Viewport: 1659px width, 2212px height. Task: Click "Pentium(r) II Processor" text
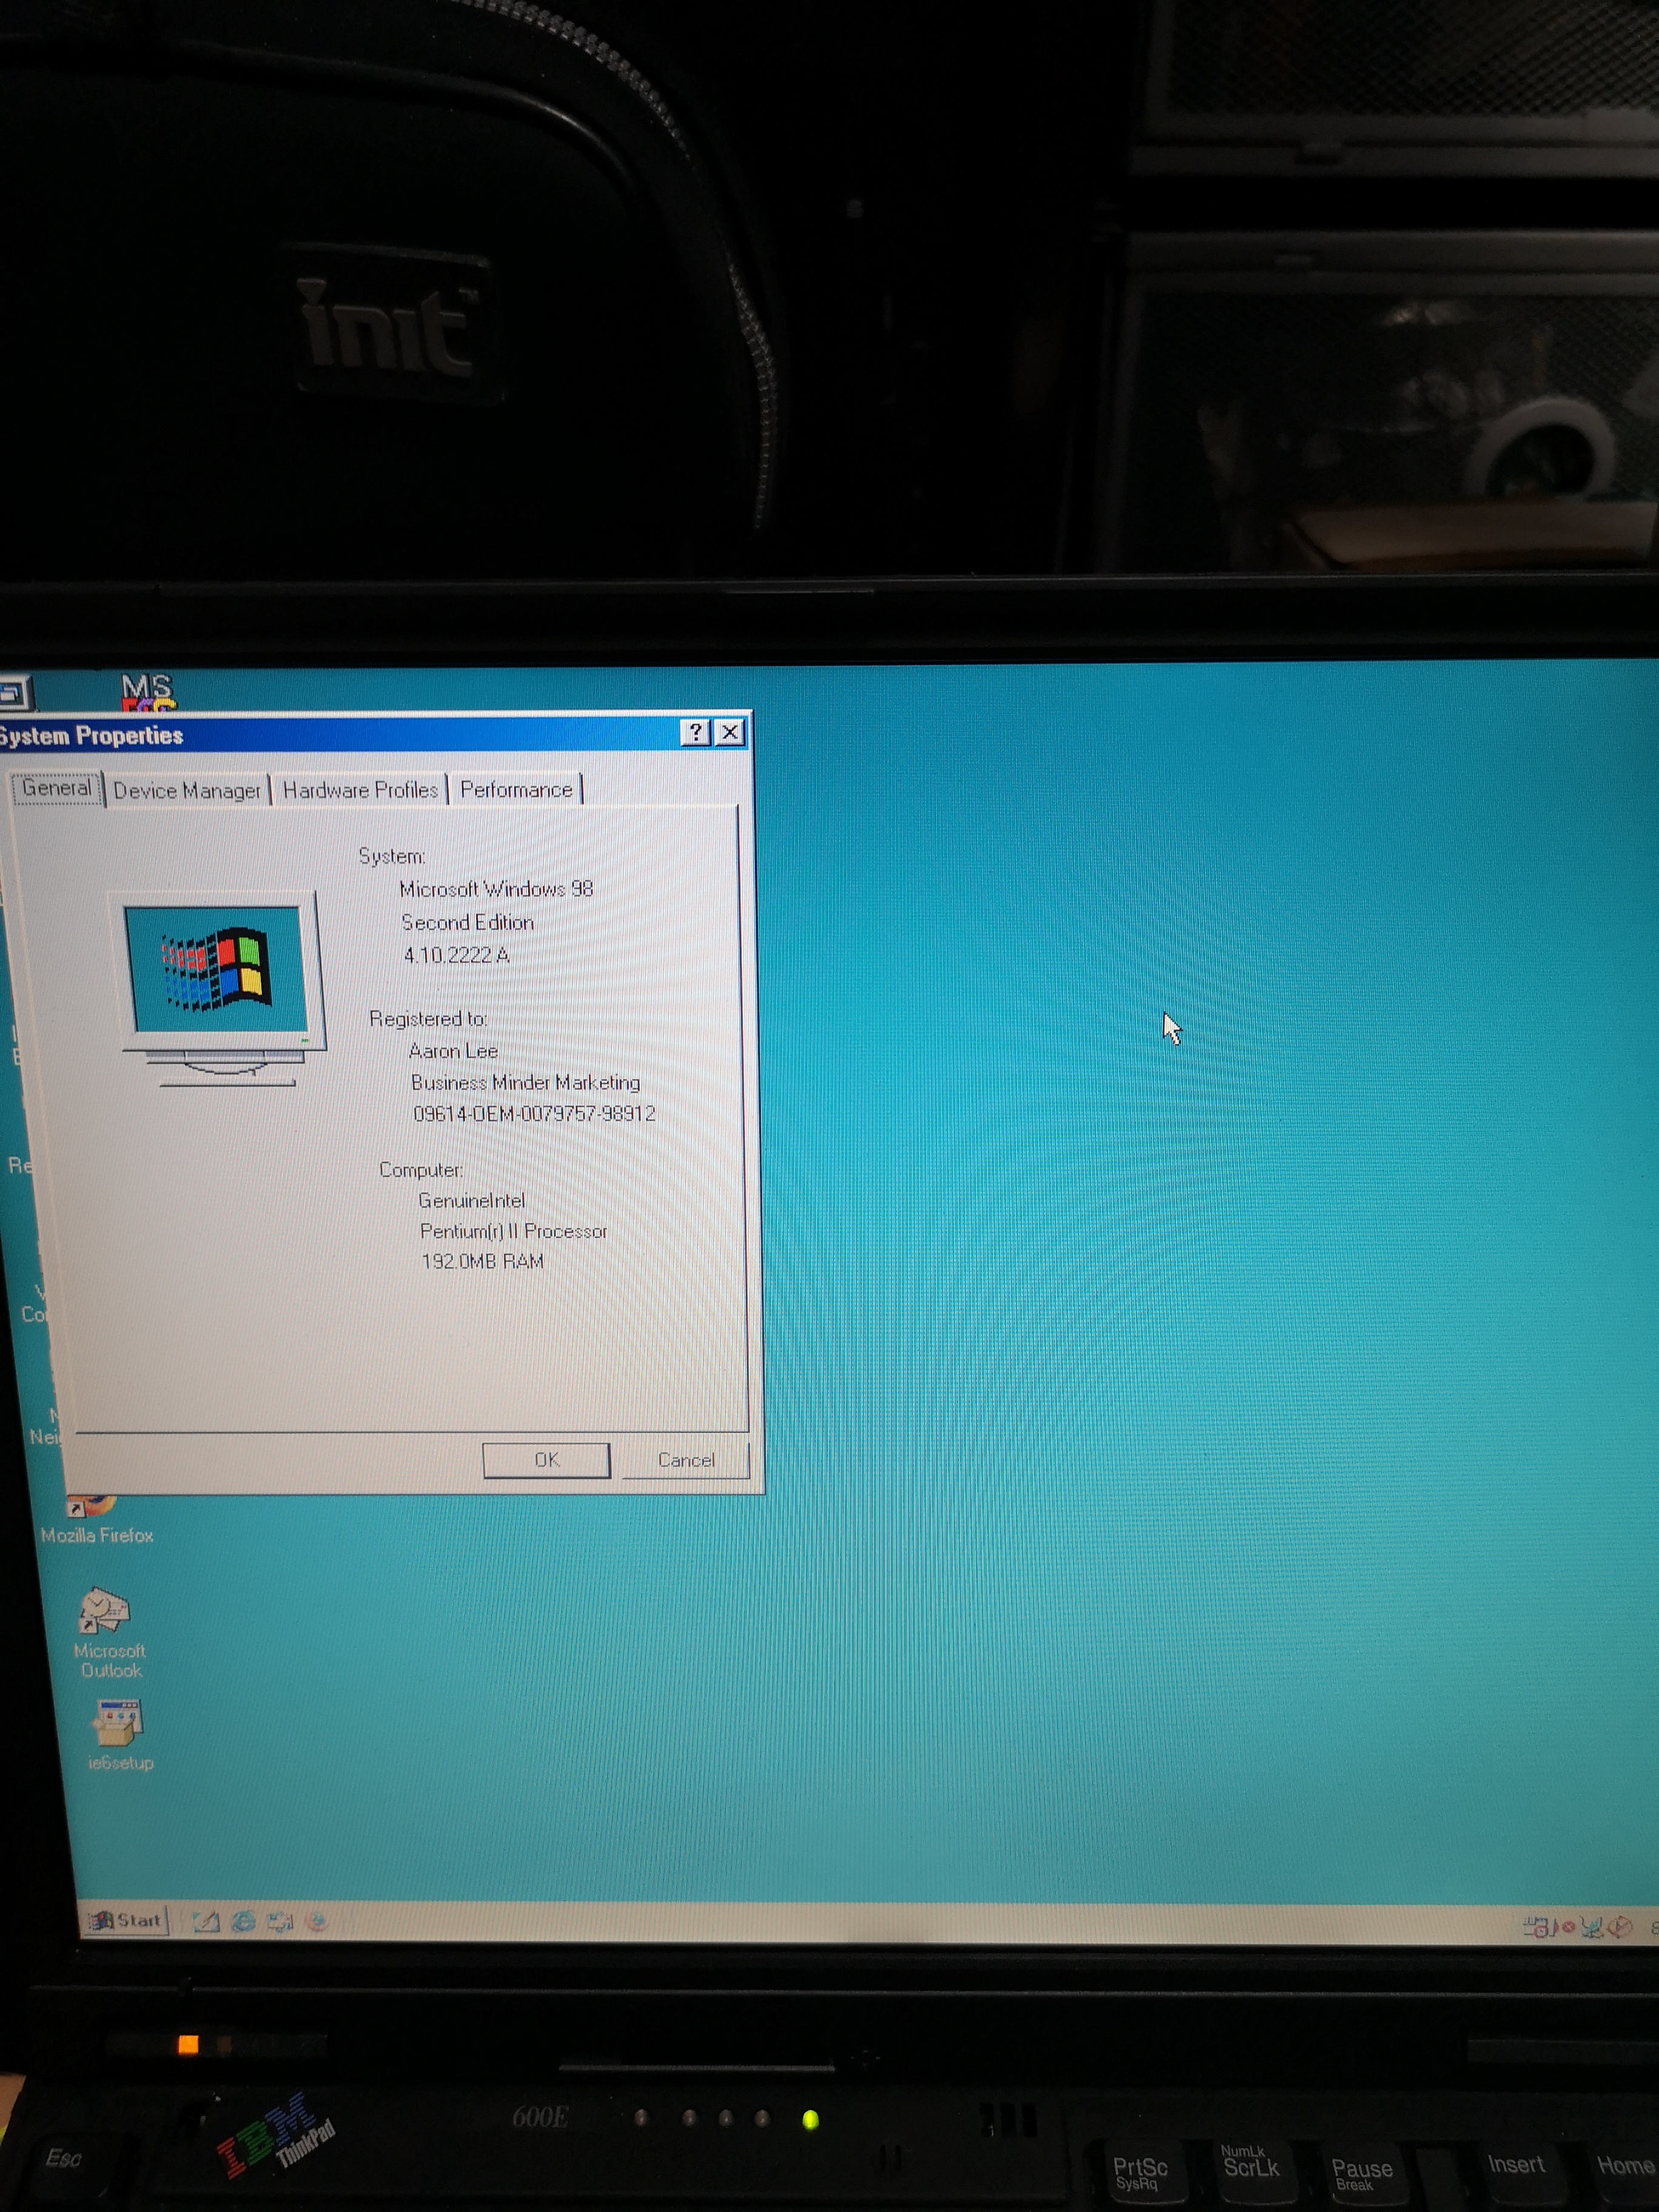[x=513, y=1231]
